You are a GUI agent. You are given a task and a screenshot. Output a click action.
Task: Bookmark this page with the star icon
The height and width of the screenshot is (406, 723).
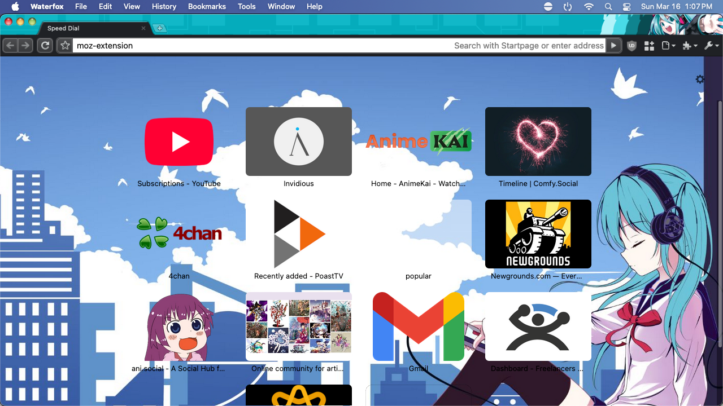tap(65, 46)
